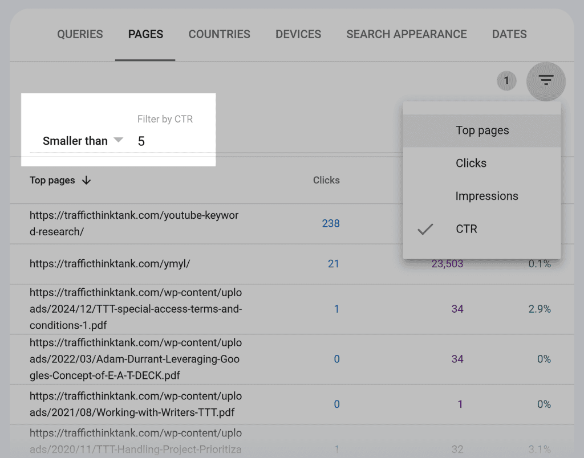
Task: Click the "1" active filter count badge
Action: tap(506, 81)
